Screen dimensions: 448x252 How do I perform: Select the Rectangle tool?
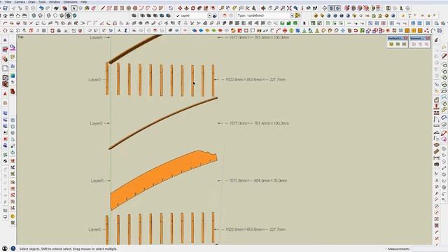115,8
